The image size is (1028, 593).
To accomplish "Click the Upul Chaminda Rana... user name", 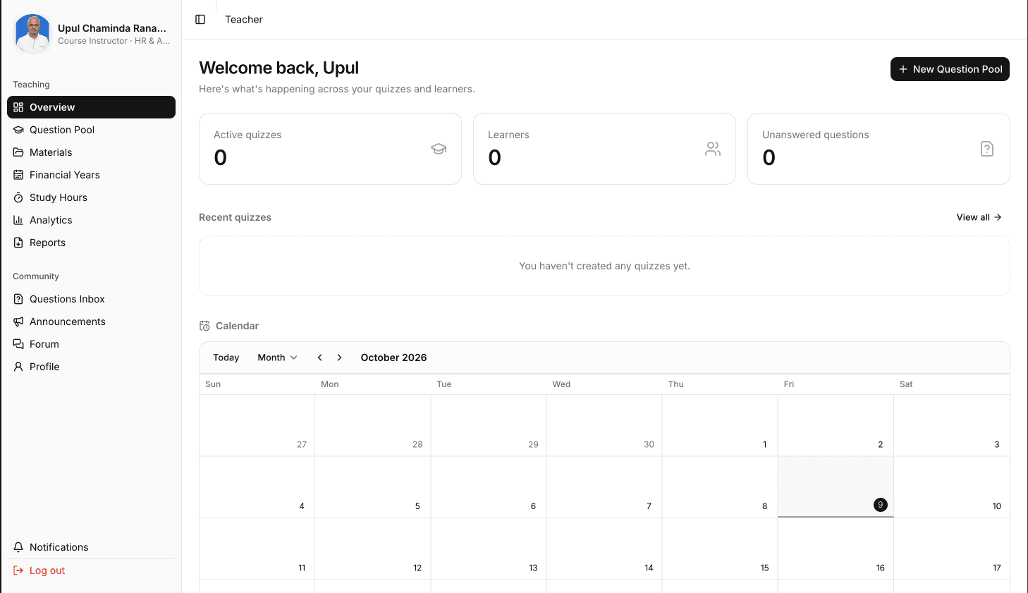I will click(x=112, y=28).
